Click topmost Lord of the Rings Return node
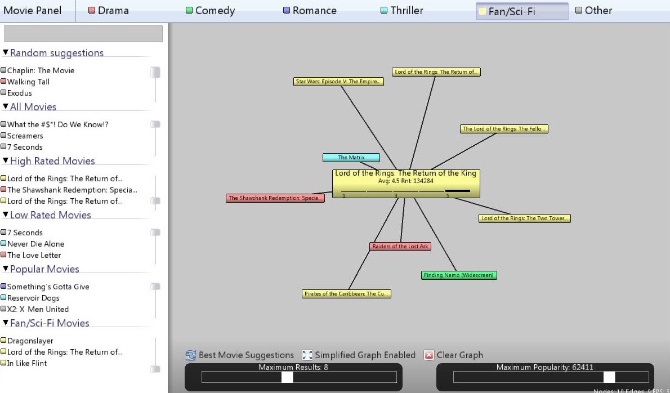The width and height of the screenshot is (670, 393). coord(436,72)
